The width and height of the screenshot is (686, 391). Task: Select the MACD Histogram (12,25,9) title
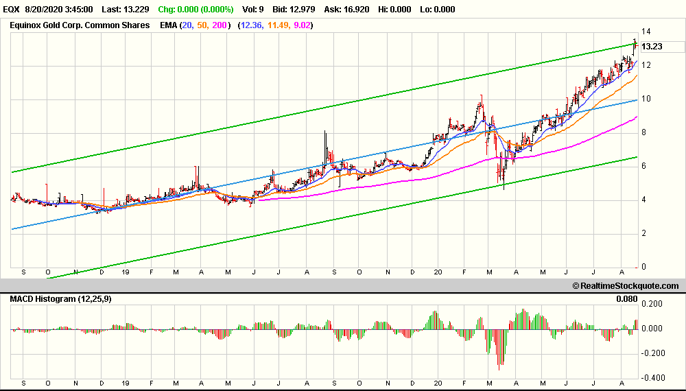[61, 299]
